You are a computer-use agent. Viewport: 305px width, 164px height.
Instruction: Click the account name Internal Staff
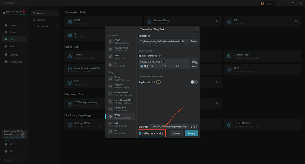(x=14, y=12)
